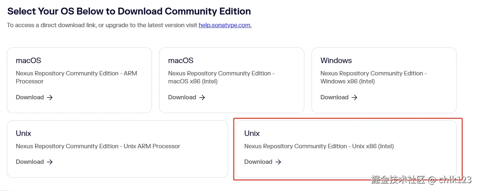Click the arrow icon for Windows x86 download
Screen dimensions: 478x191
pos(354,97)
